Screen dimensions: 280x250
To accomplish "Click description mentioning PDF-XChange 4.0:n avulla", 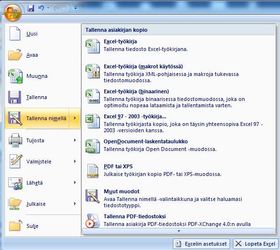I will click(x=177, y=224).
